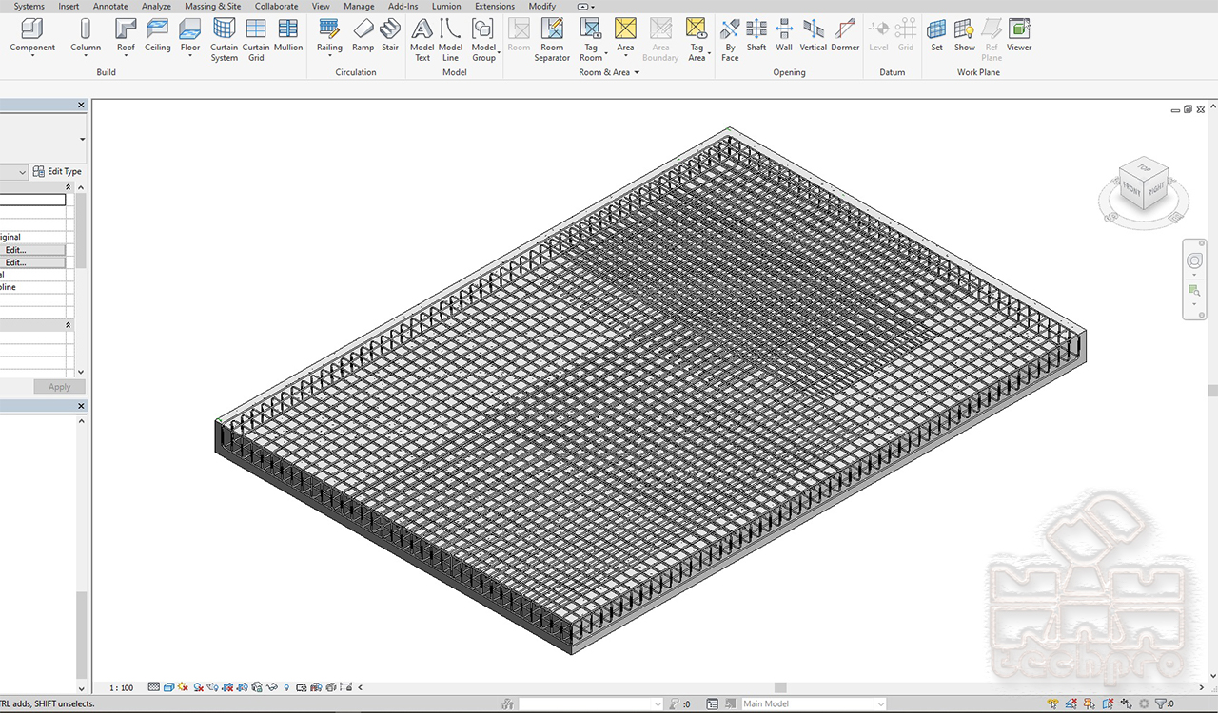1218x713 pixels.
Task: Click the Show work plane icon
Action: tap(965, 35)
